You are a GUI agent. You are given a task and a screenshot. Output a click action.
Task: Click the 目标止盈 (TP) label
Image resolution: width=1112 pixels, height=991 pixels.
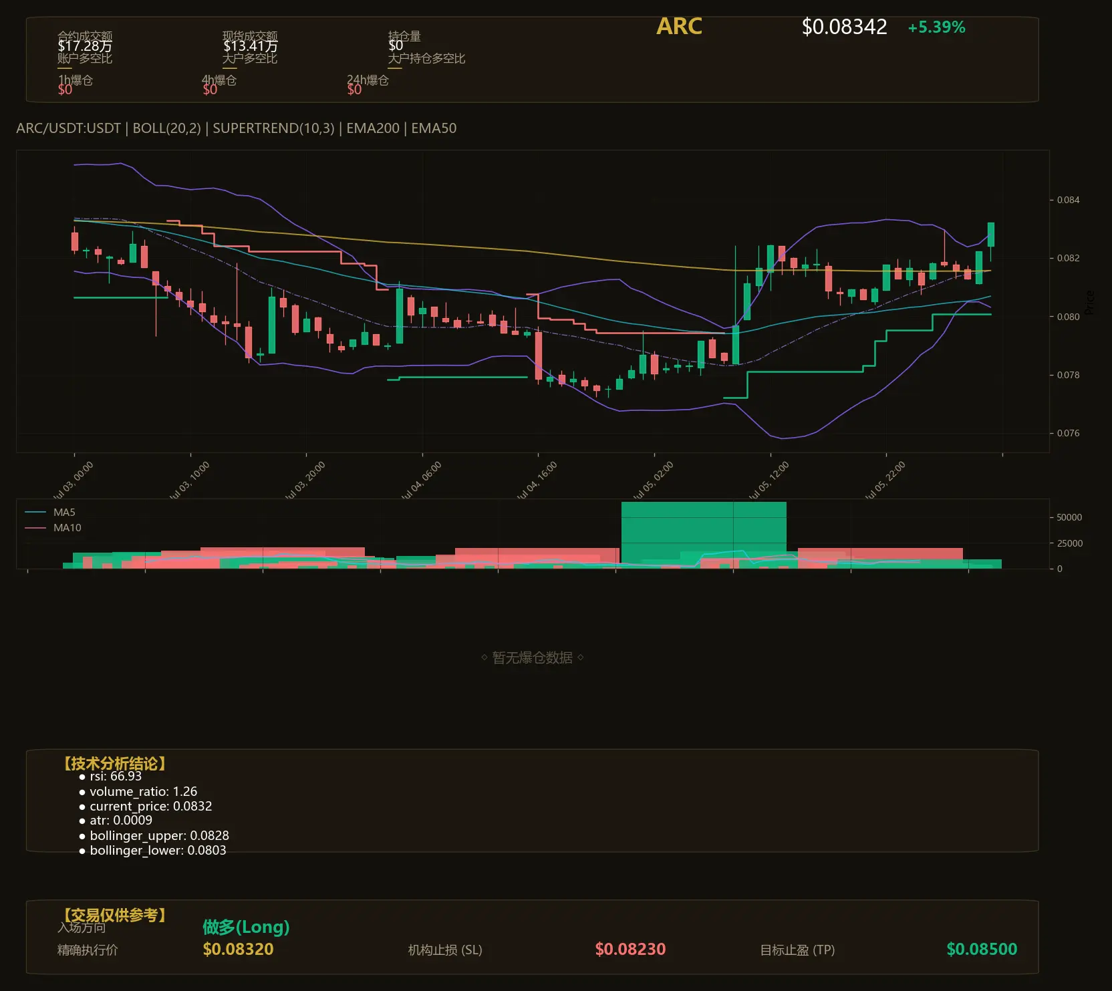(797, 950)
